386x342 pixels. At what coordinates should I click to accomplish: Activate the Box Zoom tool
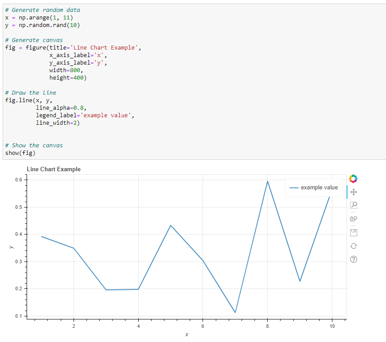click(353, 205)
